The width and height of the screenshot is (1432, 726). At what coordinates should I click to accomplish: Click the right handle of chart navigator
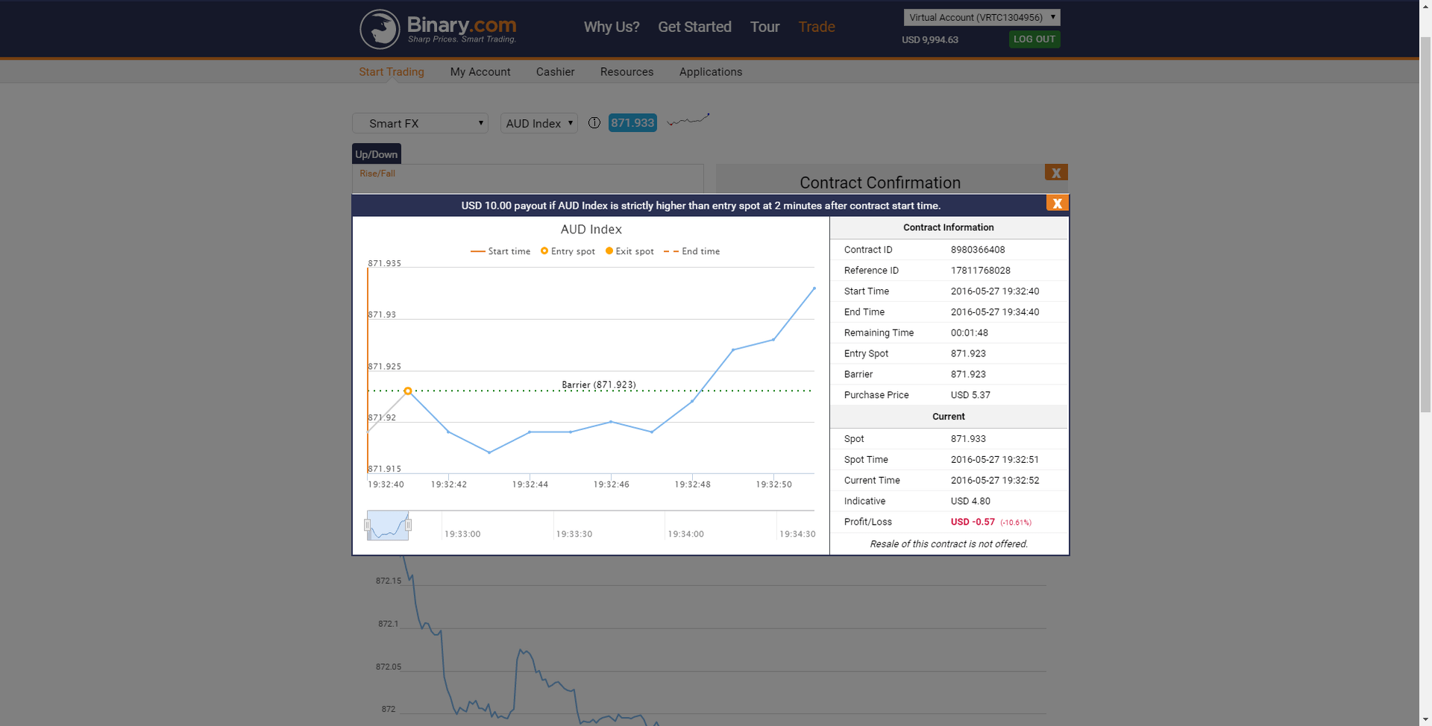408,525
